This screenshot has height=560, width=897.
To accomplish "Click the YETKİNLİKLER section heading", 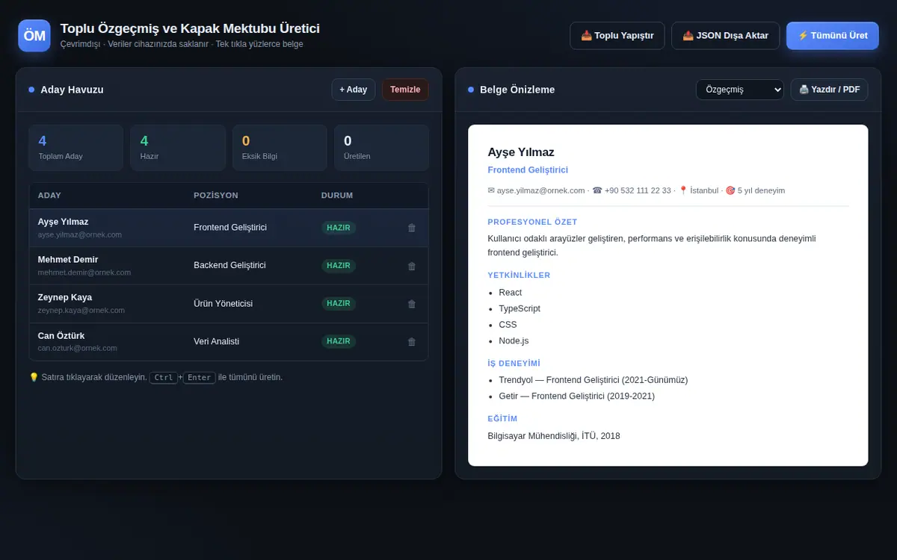I will [x=519, y=276].
